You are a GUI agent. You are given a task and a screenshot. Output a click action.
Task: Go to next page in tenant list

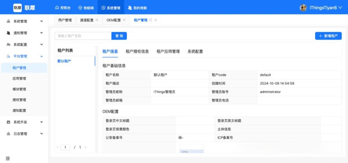coord(85,148)
